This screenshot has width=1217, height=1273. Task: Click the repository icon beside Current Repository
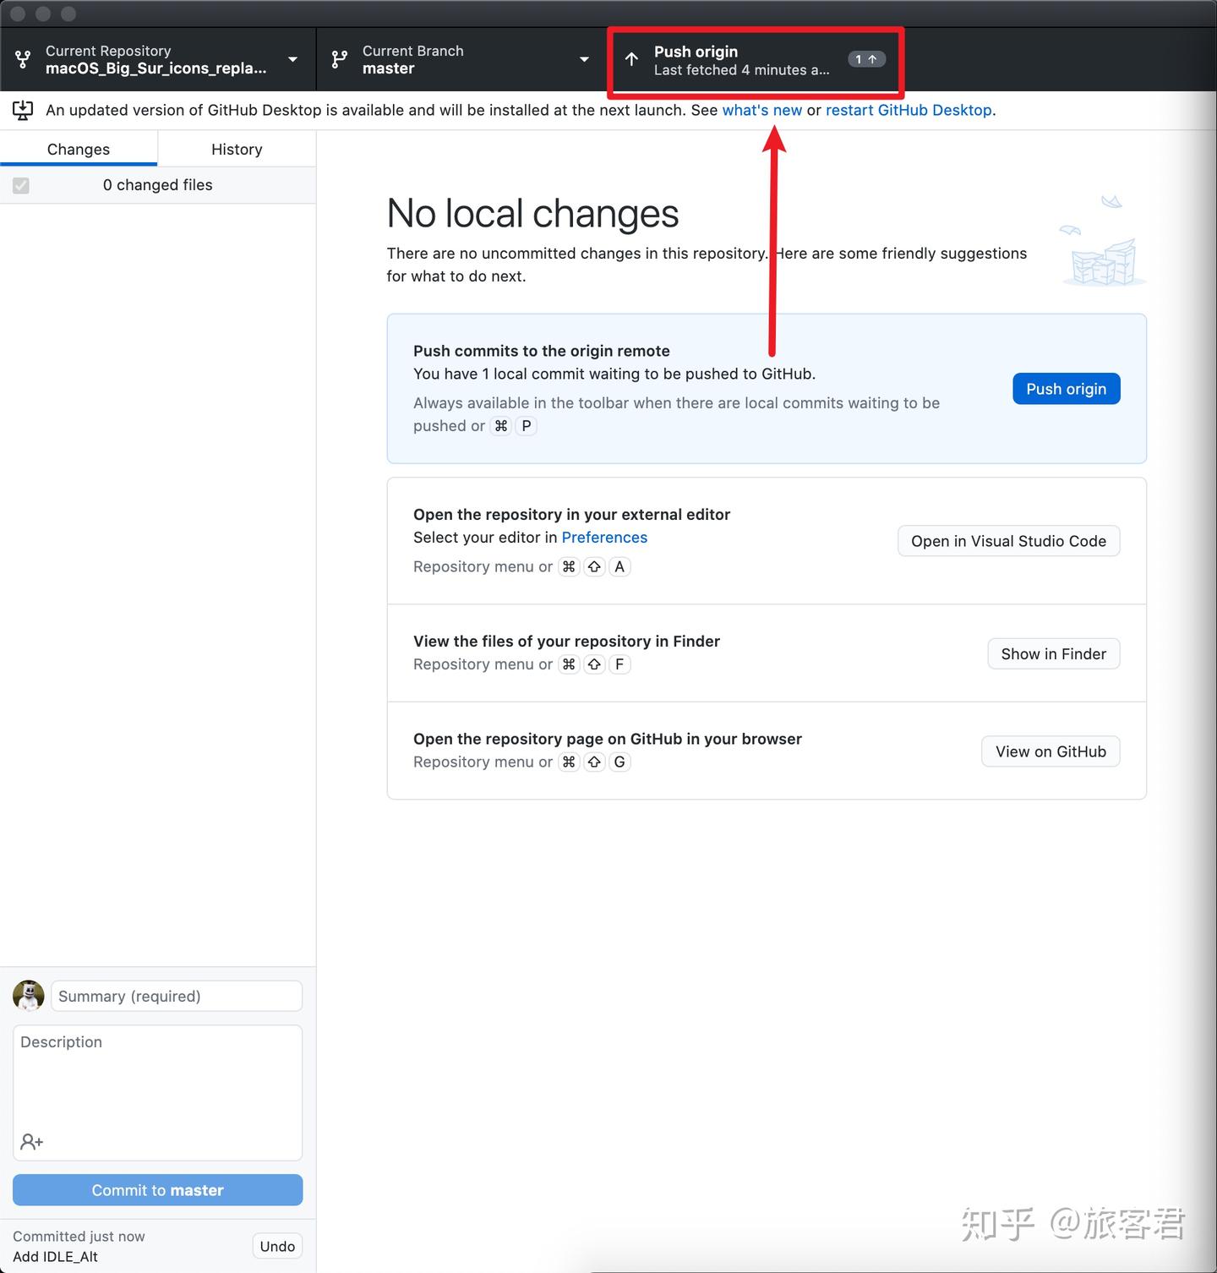point(23,59)
